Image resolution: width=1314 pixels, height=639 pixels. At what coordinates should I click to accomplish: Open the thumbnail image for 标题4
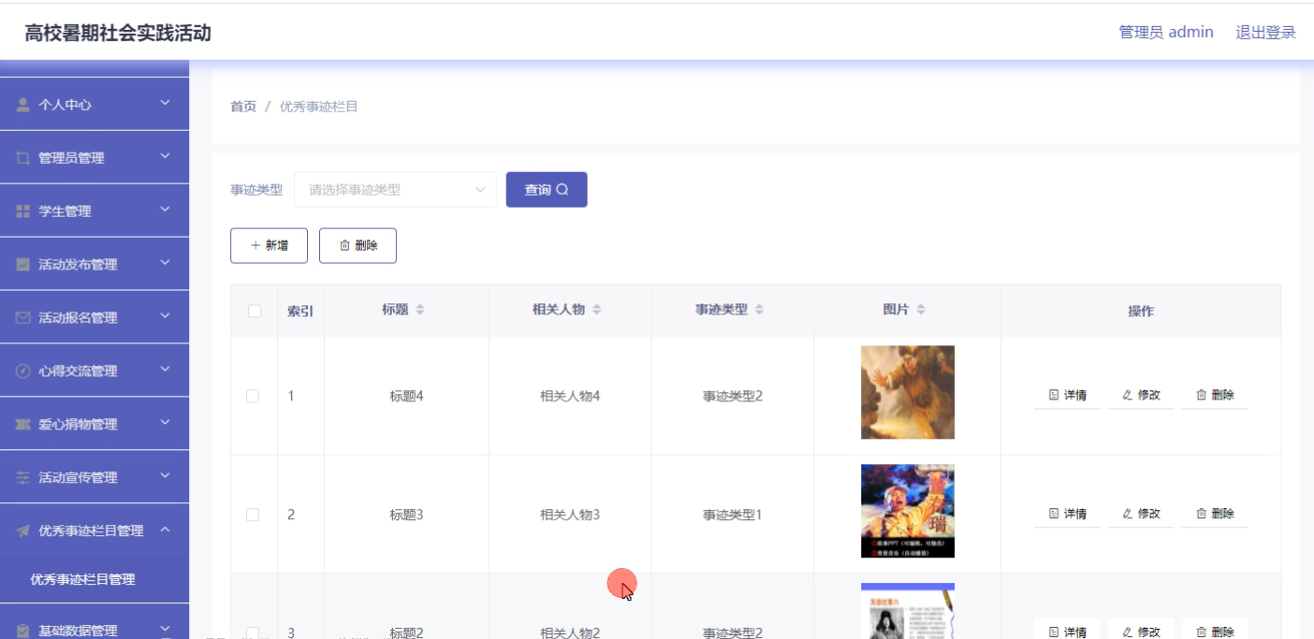point(907,392)
